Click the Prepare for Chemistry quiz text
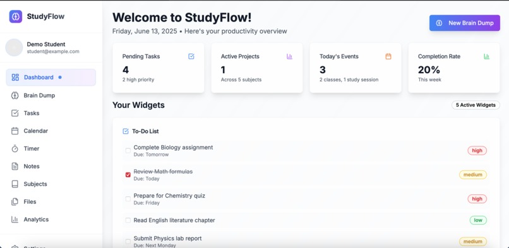 [169, 196]
